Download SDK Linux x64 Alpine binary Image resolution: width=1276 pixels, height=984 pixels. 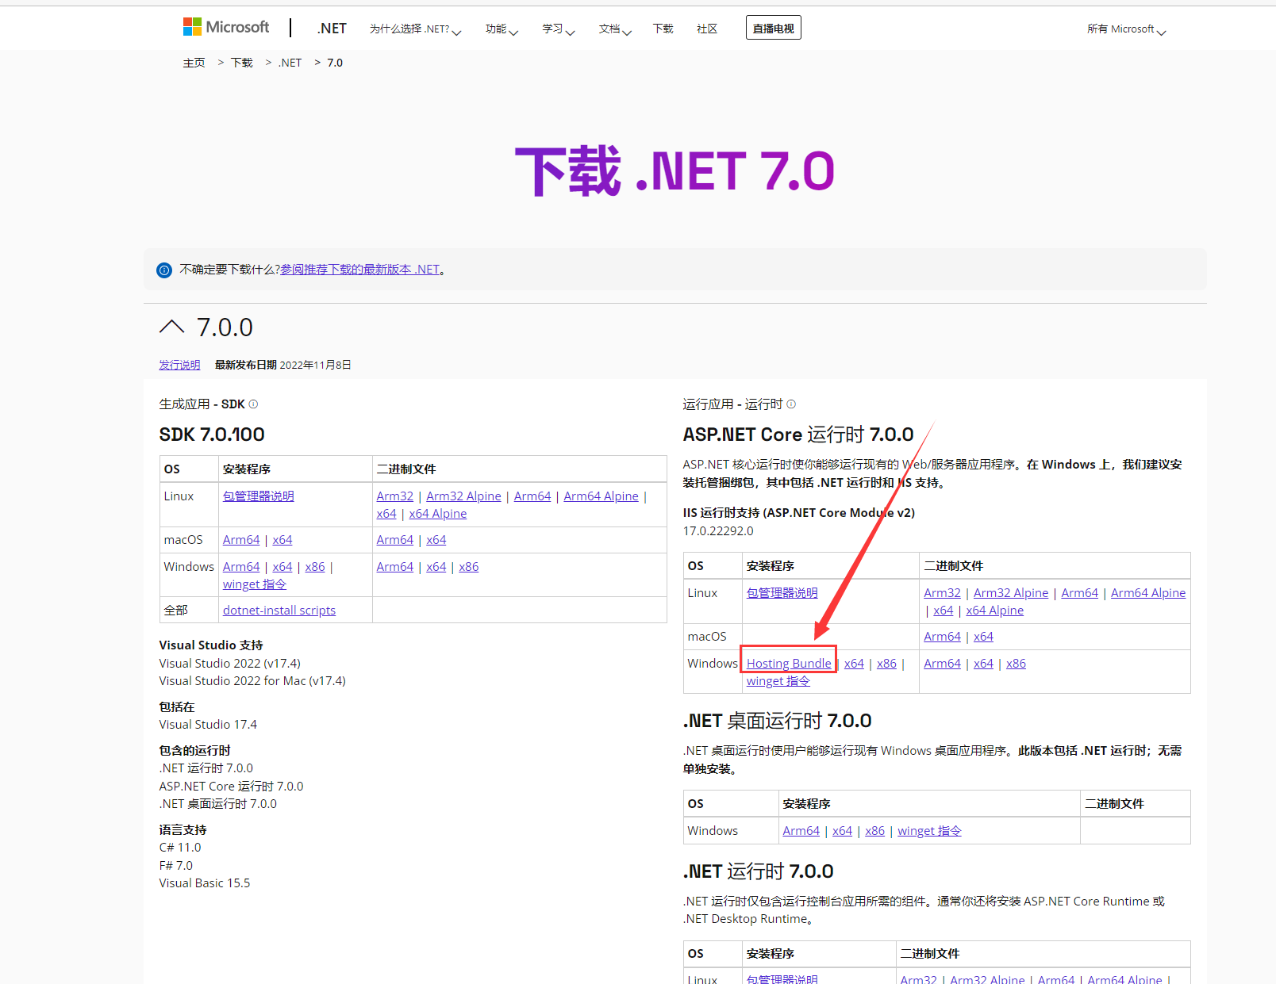coord(438,514)
